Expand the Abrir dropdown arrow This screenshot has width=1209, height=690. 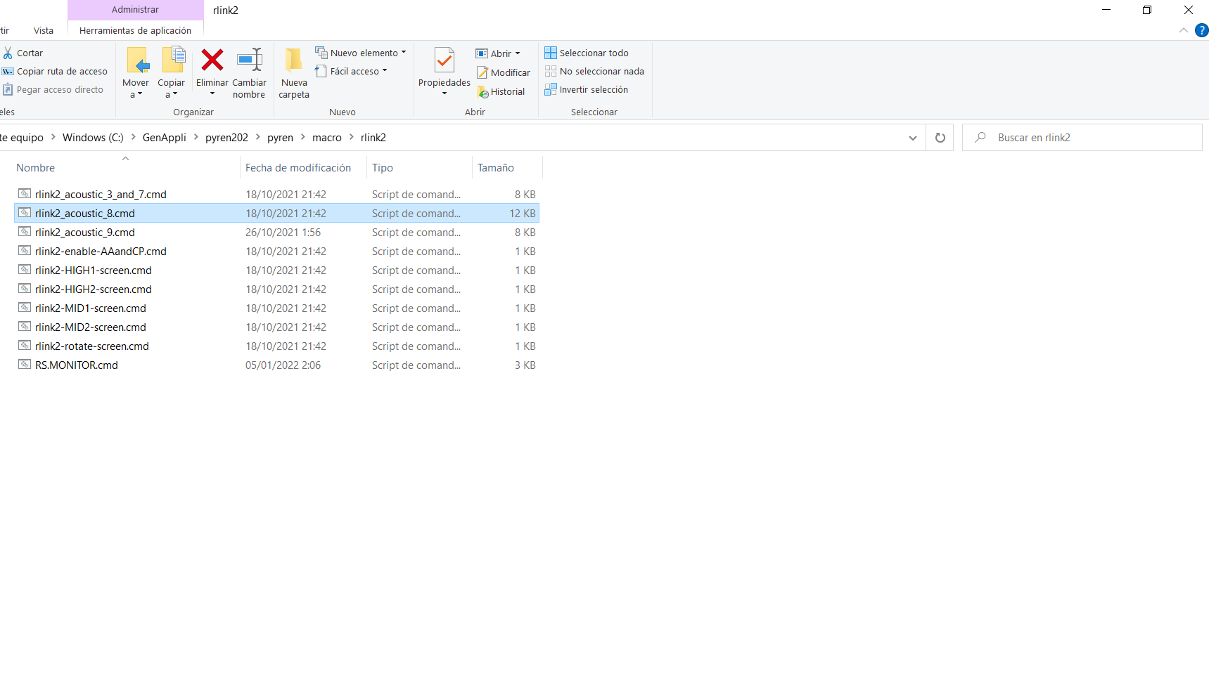[x=518, y=53]
